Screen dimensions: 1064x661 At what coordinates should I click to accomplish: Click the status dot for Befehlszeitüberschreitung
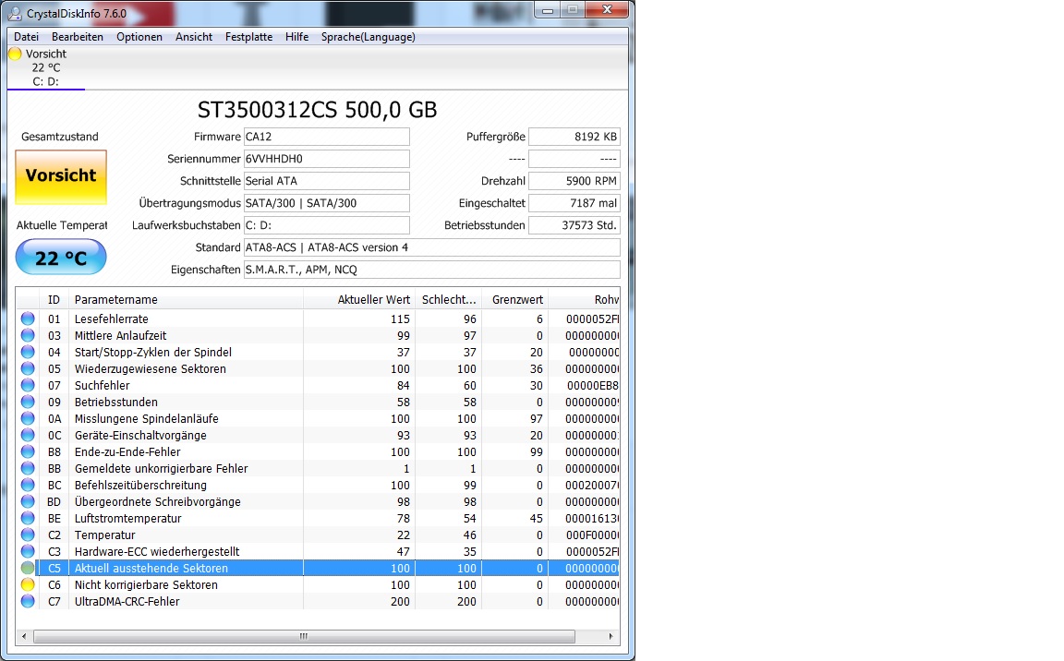pyautogui.click(x=28, y=485)
